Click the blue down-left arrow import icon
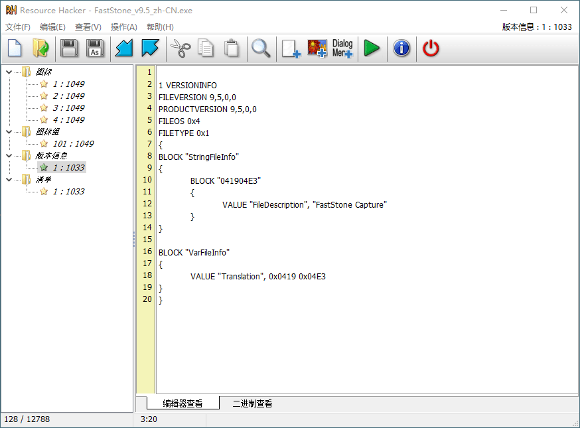This screenshot has height=428, width=580. pyautogui.click(x=124, y=48)
